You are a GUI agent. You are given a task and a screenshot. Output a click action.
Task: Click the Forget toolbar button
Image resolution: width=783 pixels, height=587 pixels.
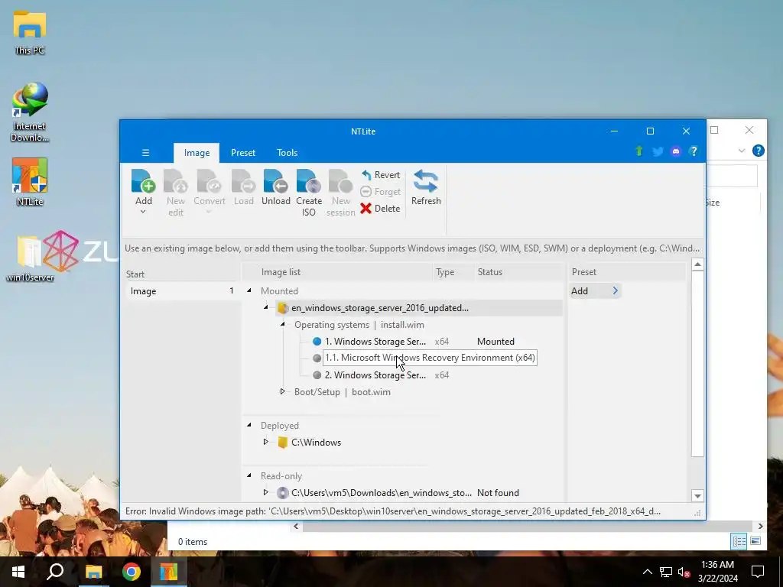click(x=381, y=192)
